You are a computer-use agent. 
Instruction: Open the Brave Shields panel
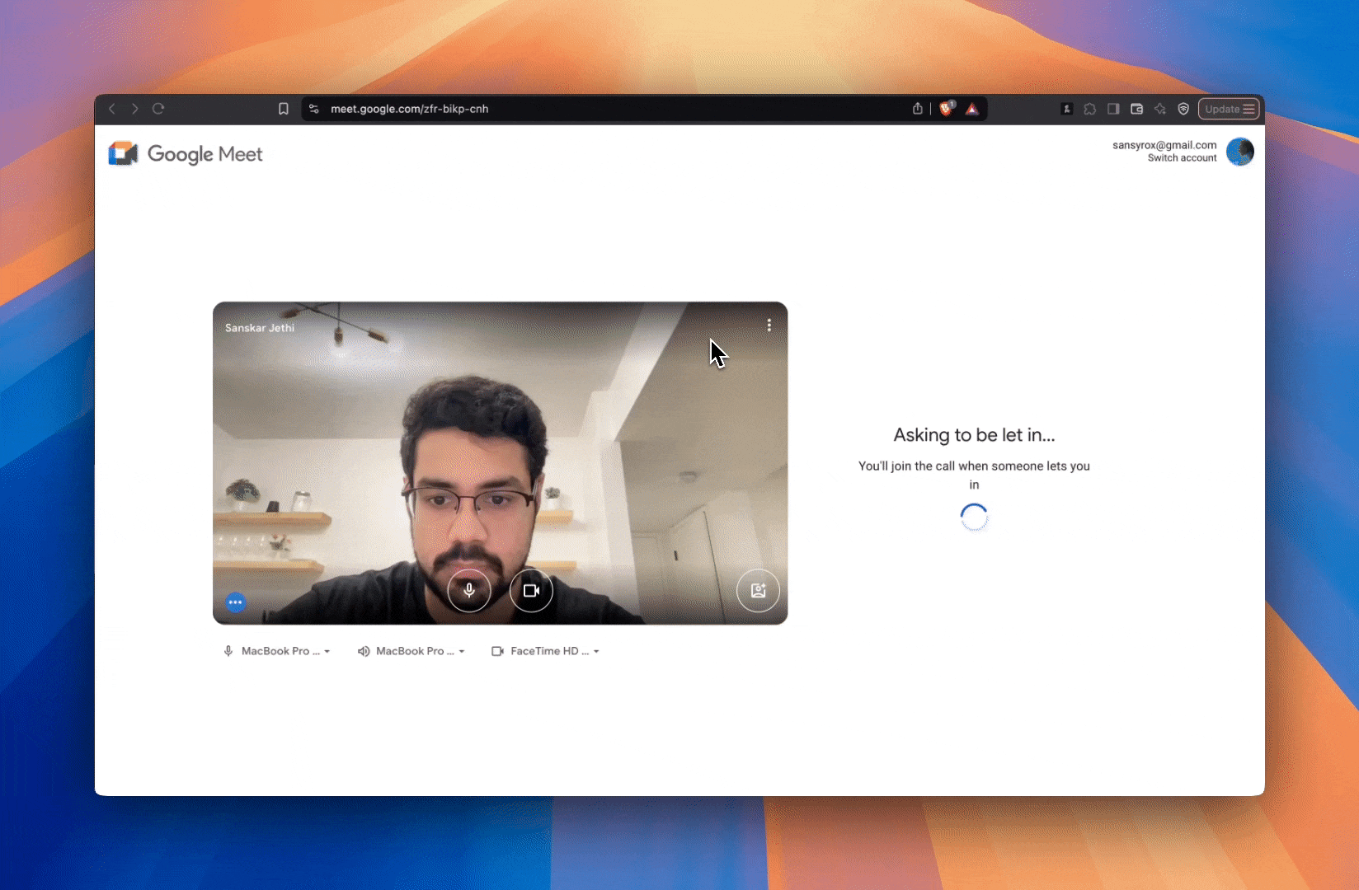pos(946,108)
